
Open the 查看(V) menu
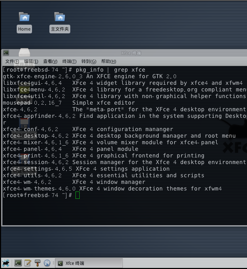(x=50, y=62)
